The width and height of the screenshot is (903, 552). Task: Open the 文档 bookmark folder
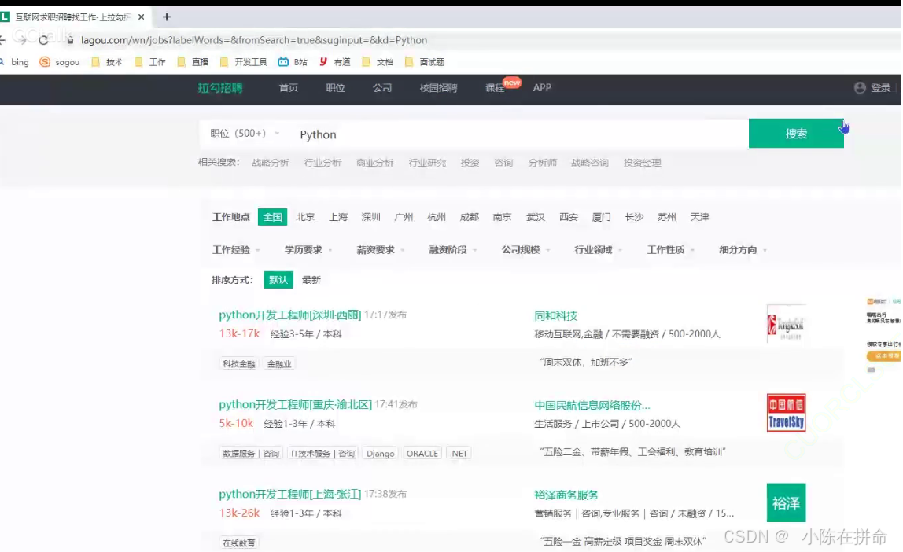tap(378, 62)
